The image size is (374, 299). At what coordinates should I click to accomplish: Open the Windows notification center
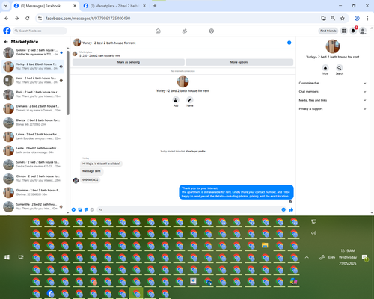tap(365, 257)
